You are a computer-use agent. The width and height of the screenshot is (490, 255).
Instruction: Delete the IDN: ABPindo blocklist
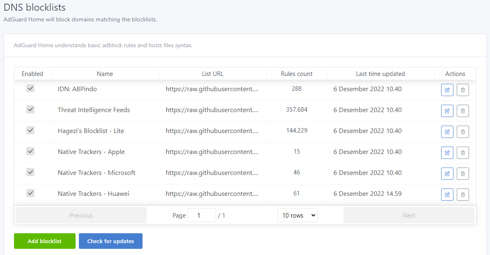coord(462,90)
